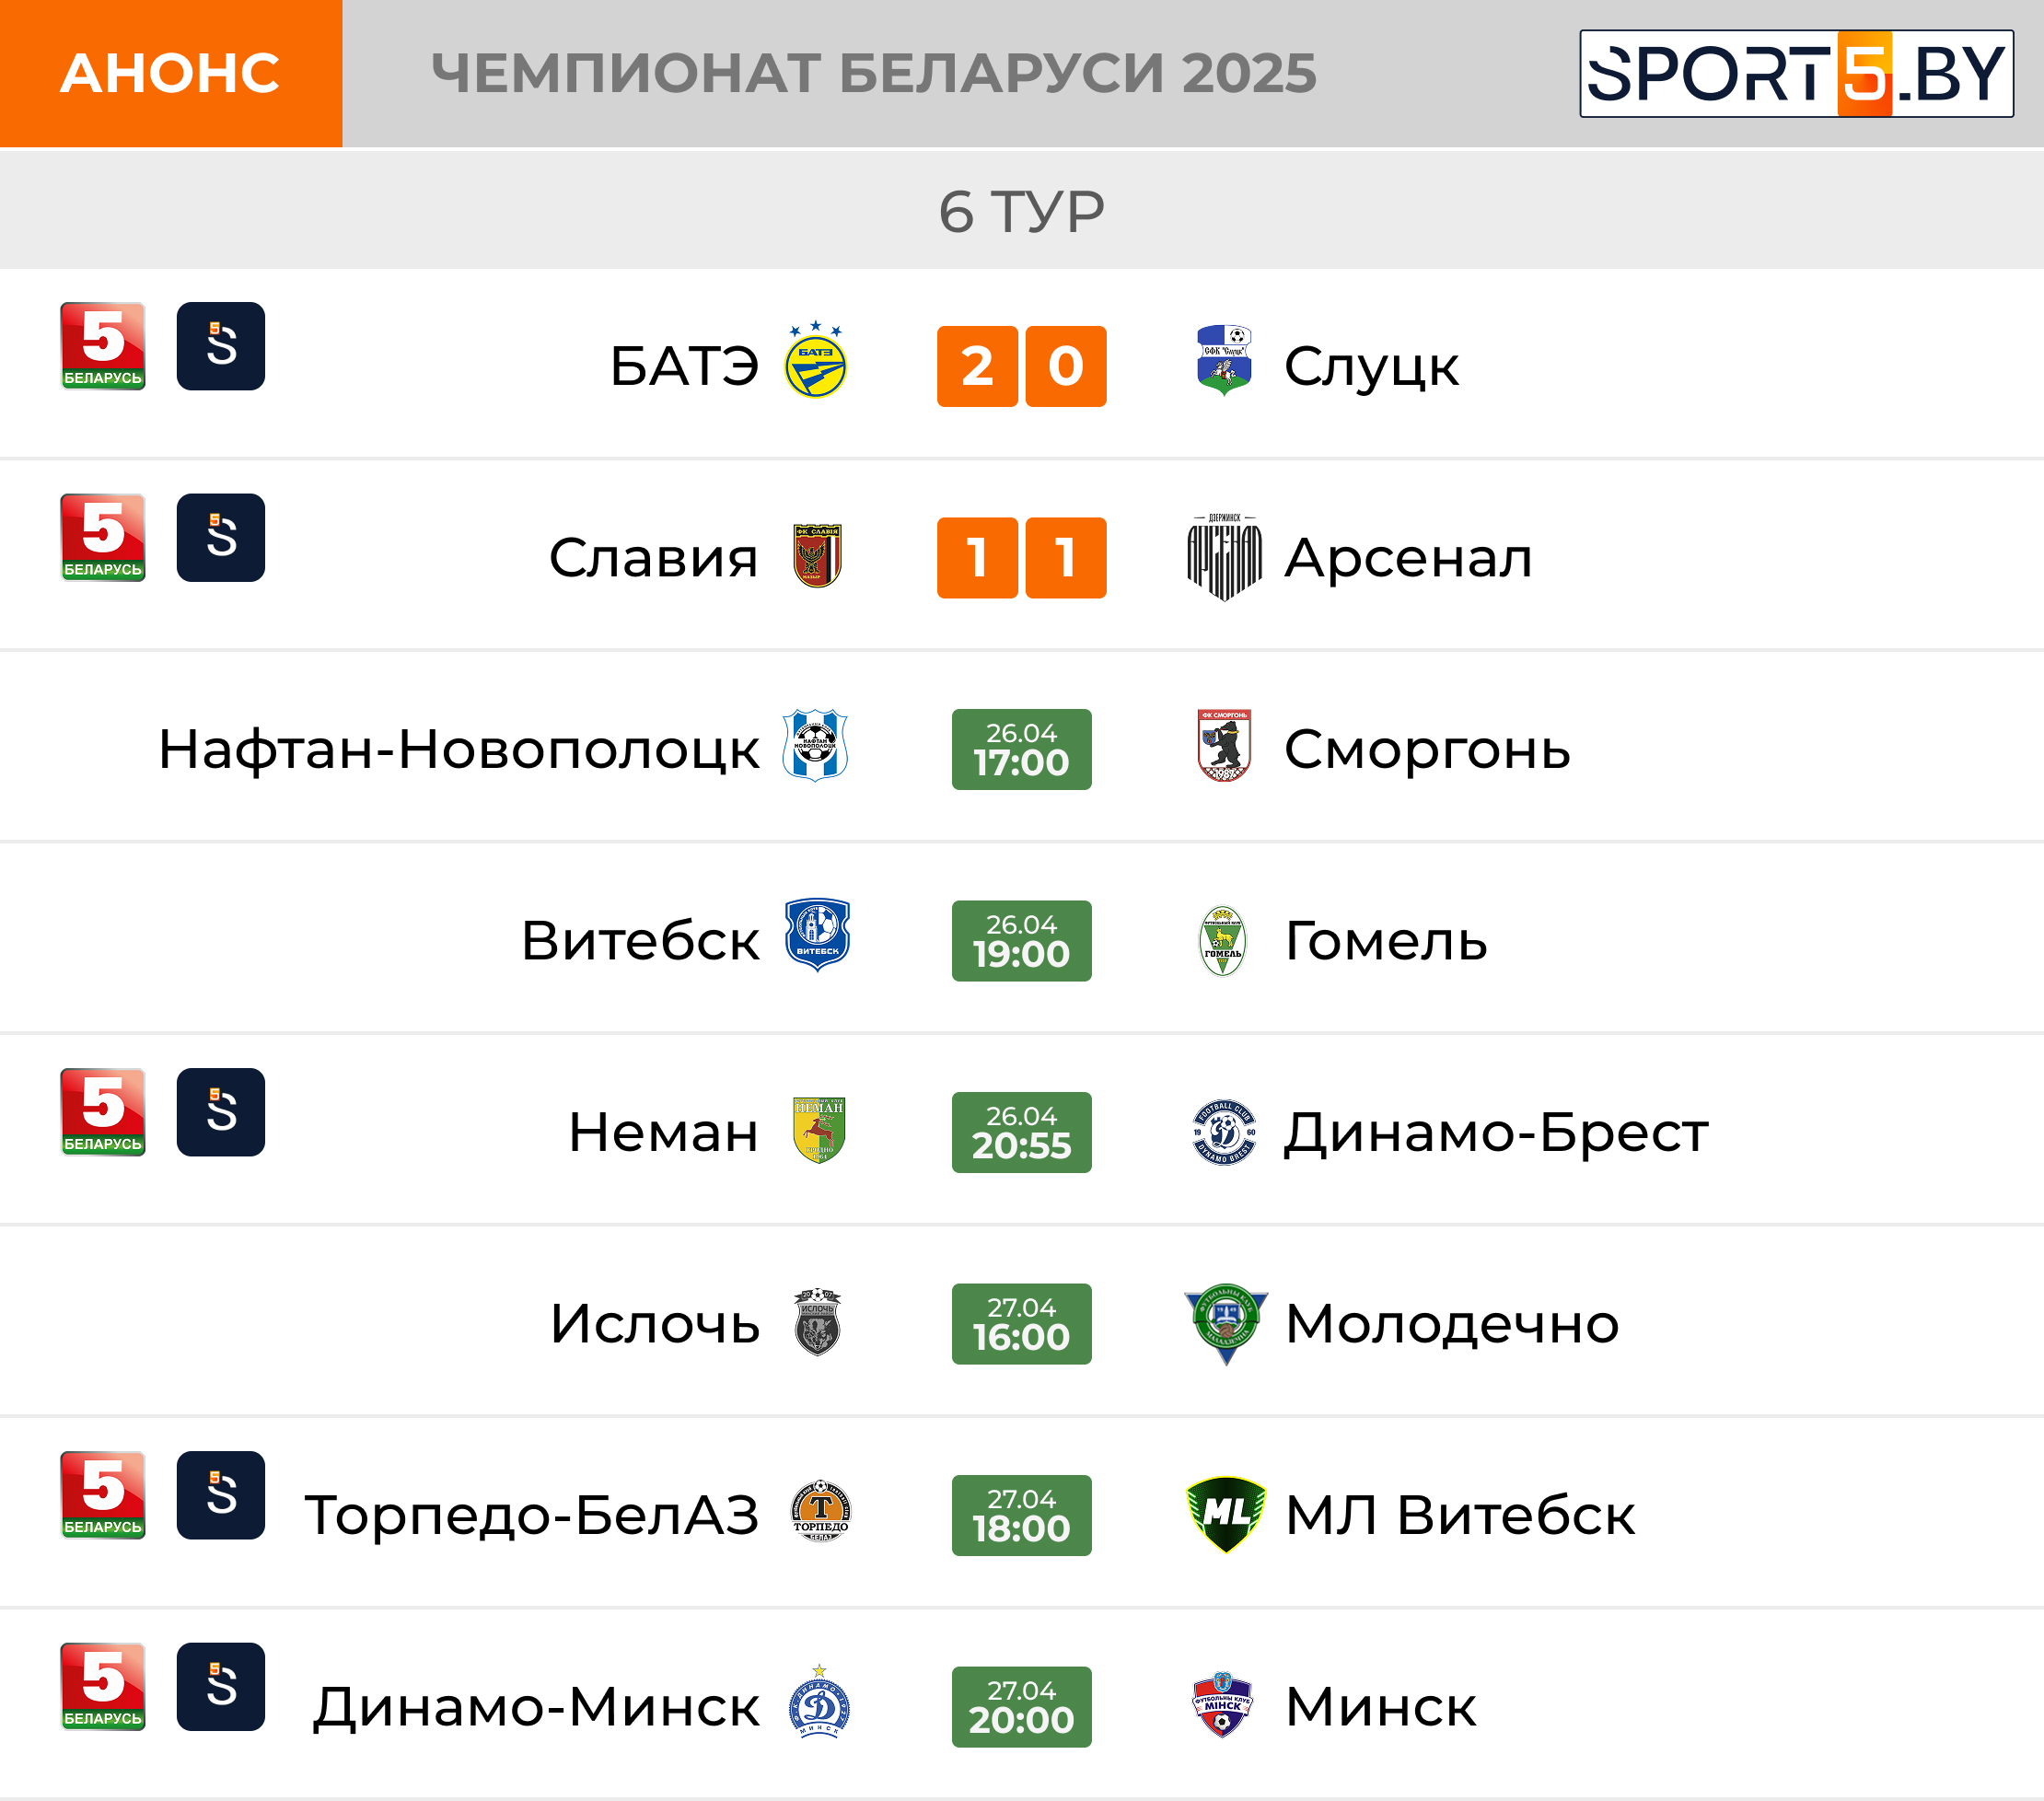This screenshot has height=1801, width=2044.
Task: Select the orange АНОНС tab
Action: (171, 74)
